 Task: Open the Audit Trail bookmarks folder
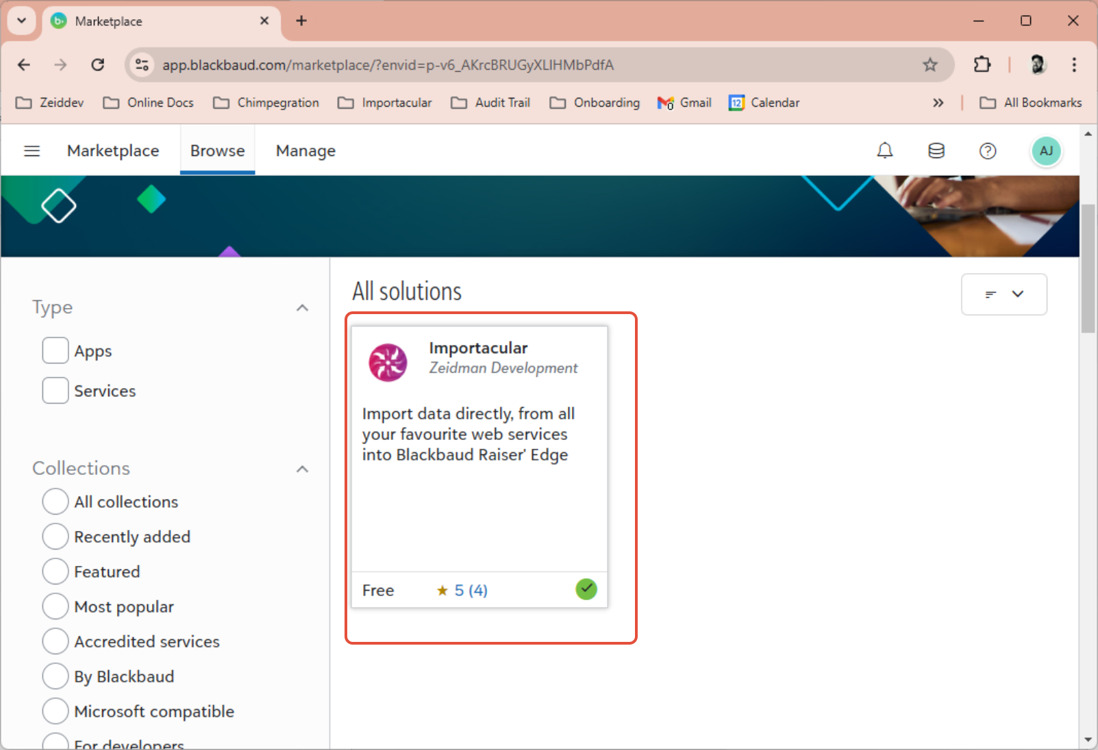pos(490,103)
